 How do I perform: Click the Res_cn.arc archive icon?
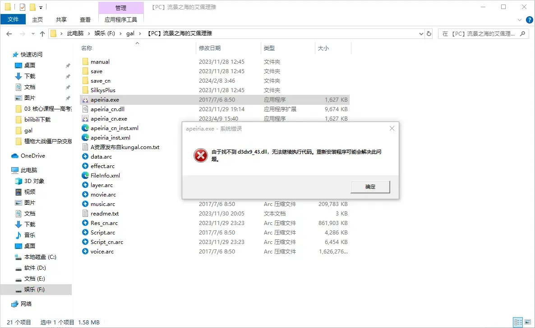tap(85, 223)
